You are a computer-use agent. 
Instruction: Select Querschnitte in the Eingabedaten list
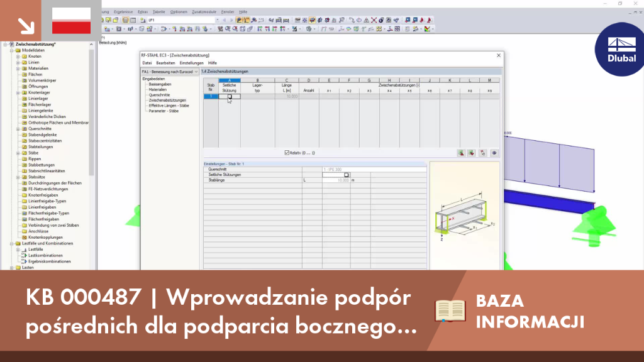[159, 95]
